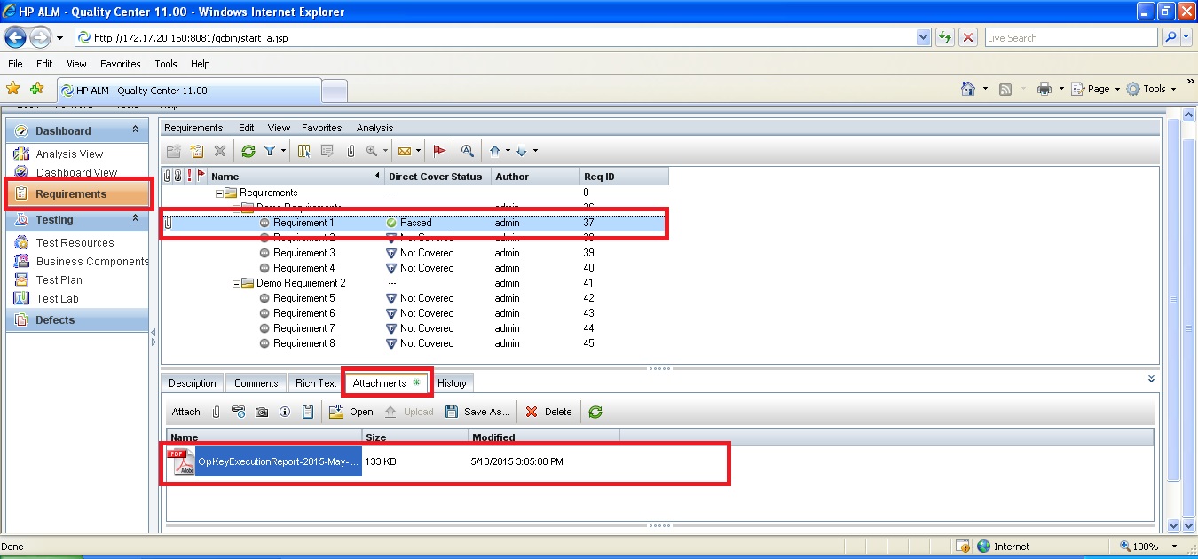Click the IE Favorites star icon

[x=13, y=88]
